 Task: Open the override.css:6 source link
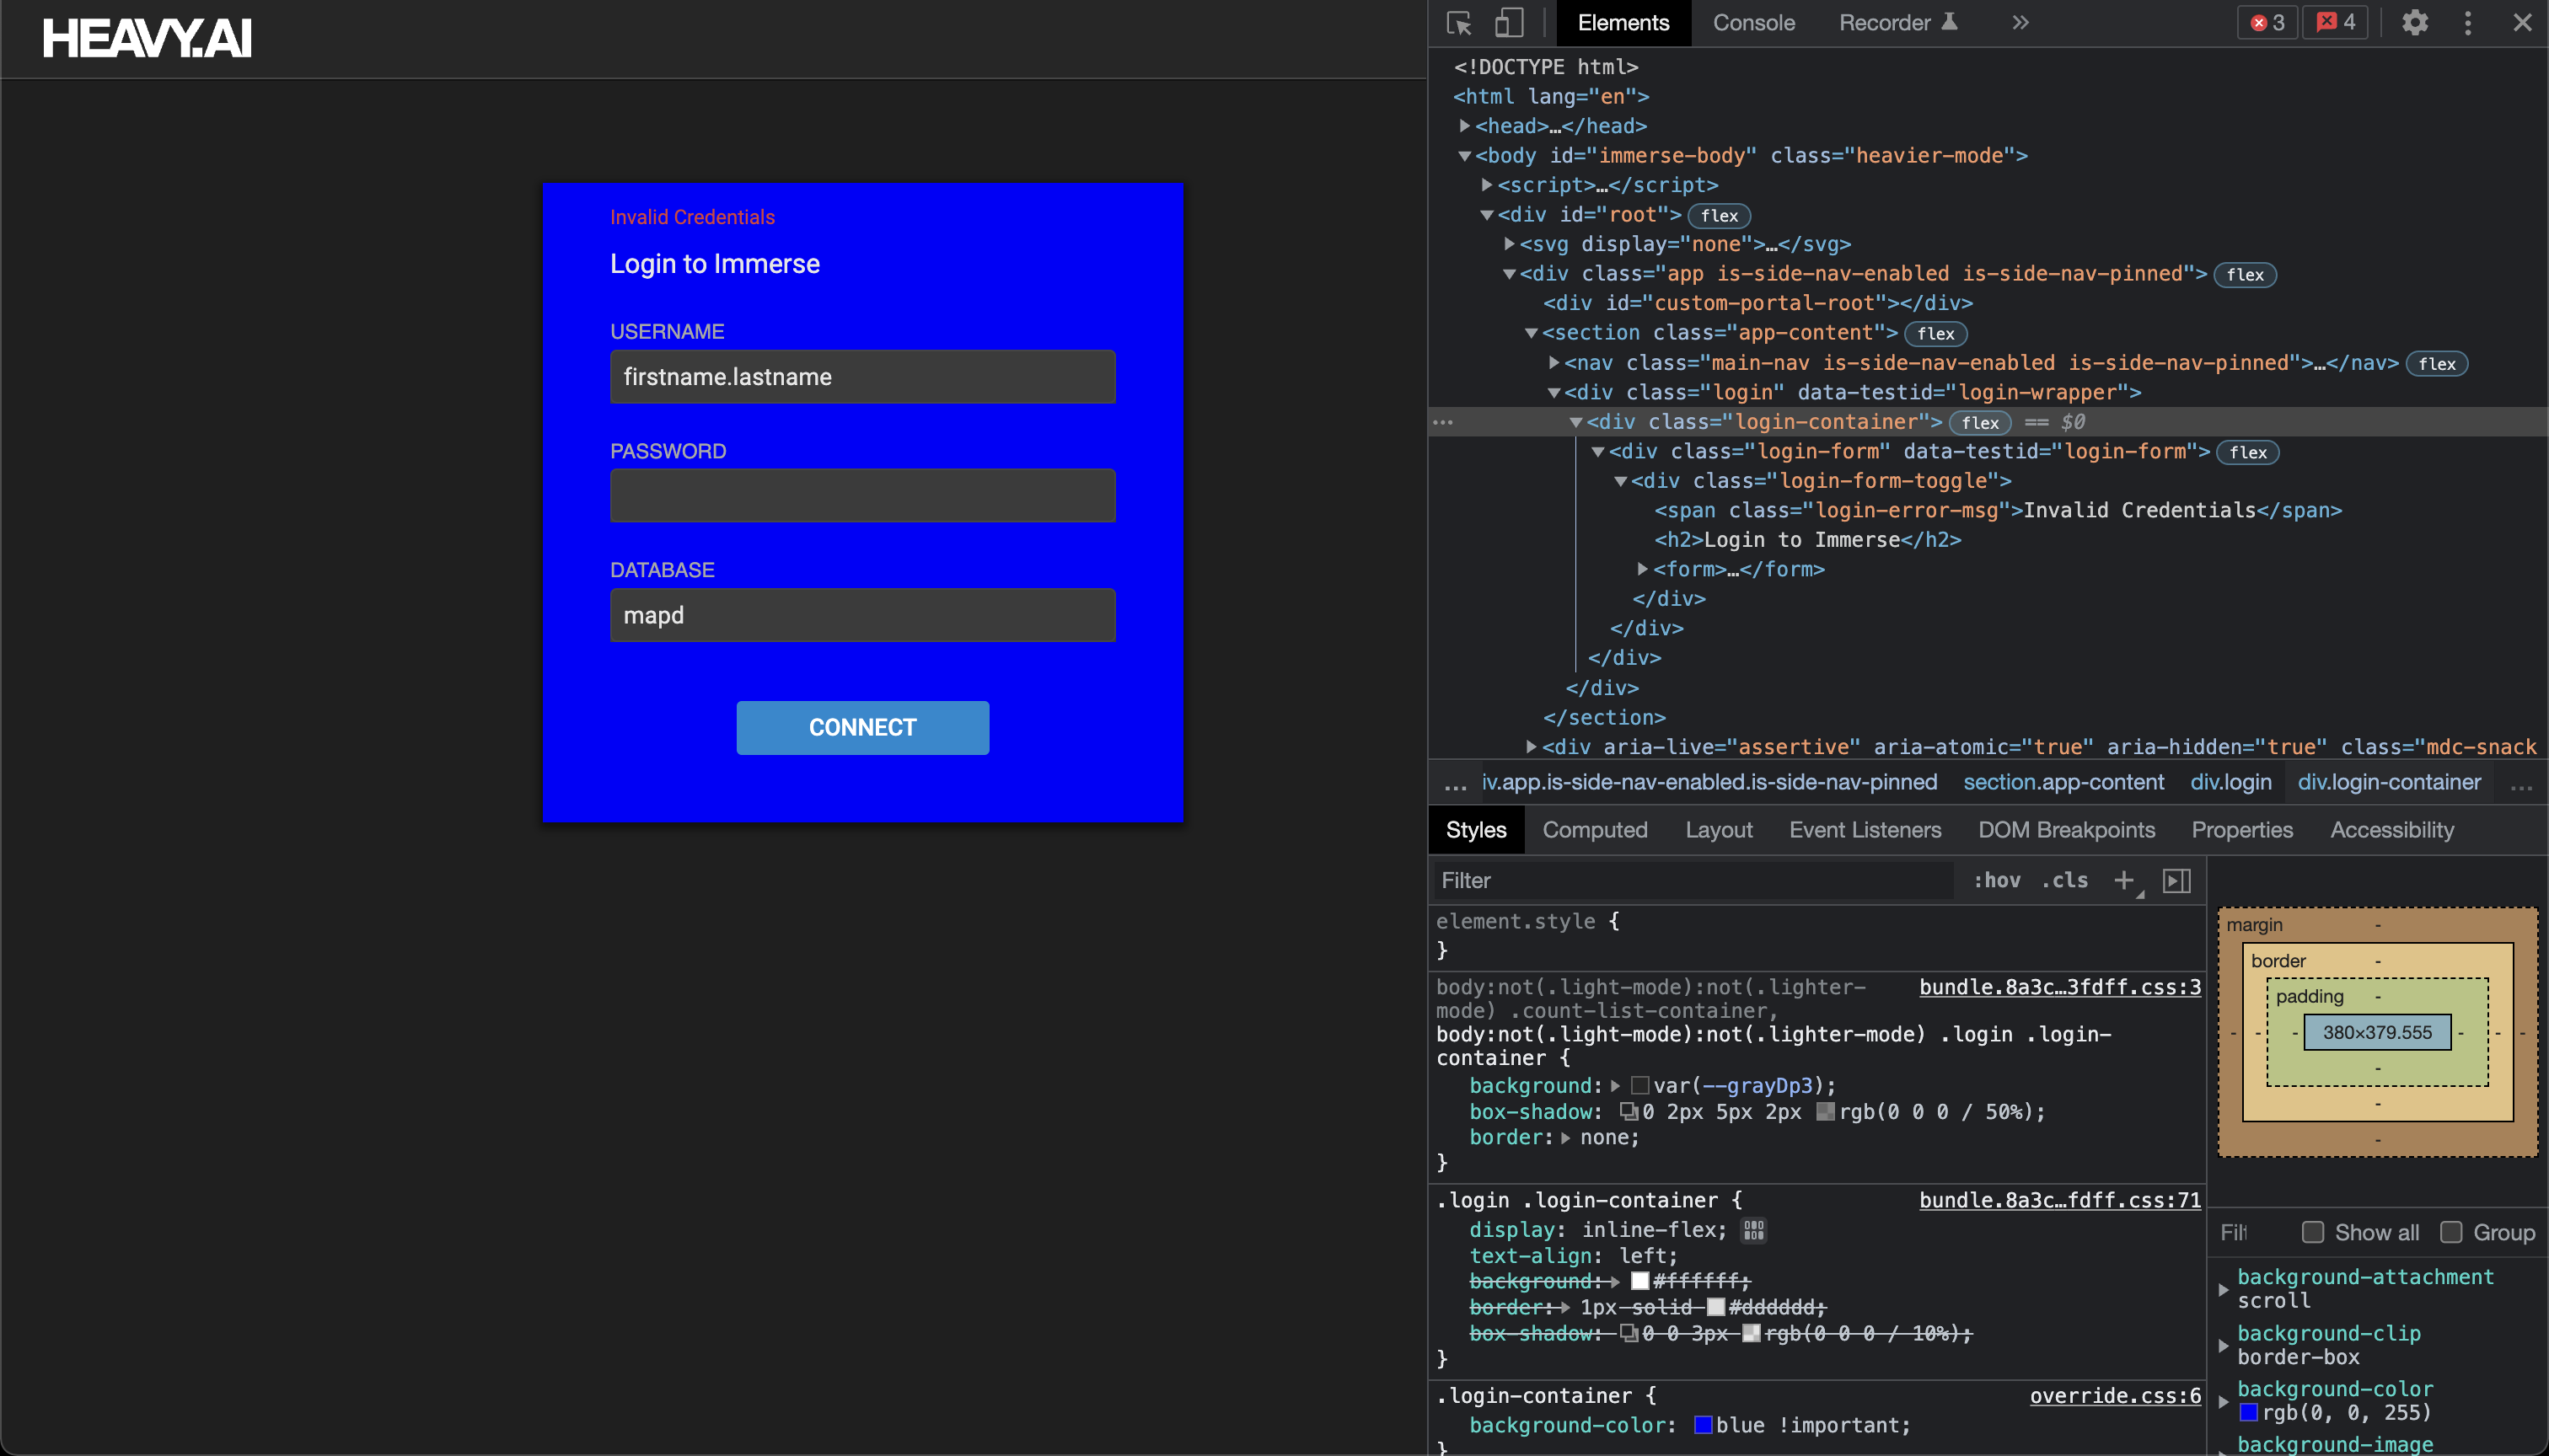point(2115,1396)
